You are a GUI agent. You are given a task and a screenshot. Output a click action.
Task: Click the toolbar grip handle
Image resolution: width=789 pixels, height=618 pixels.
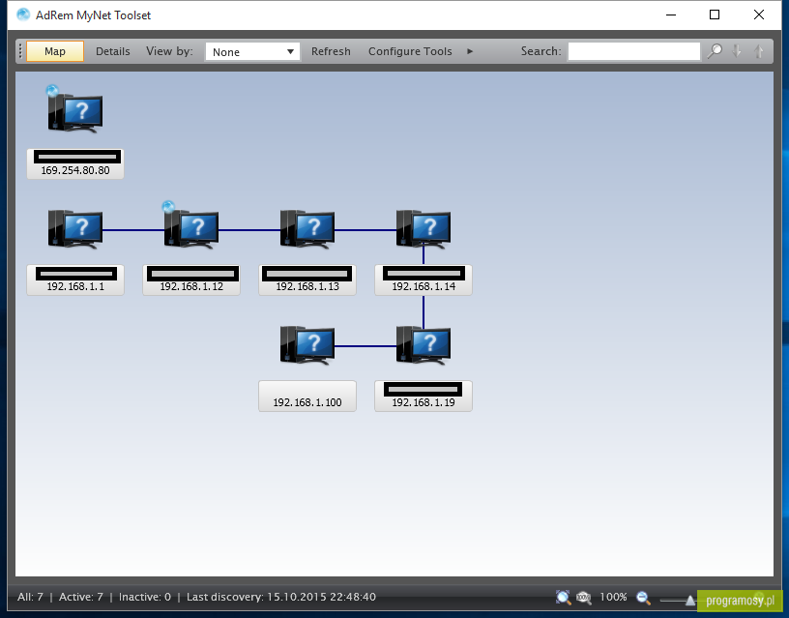click(20, 51)
